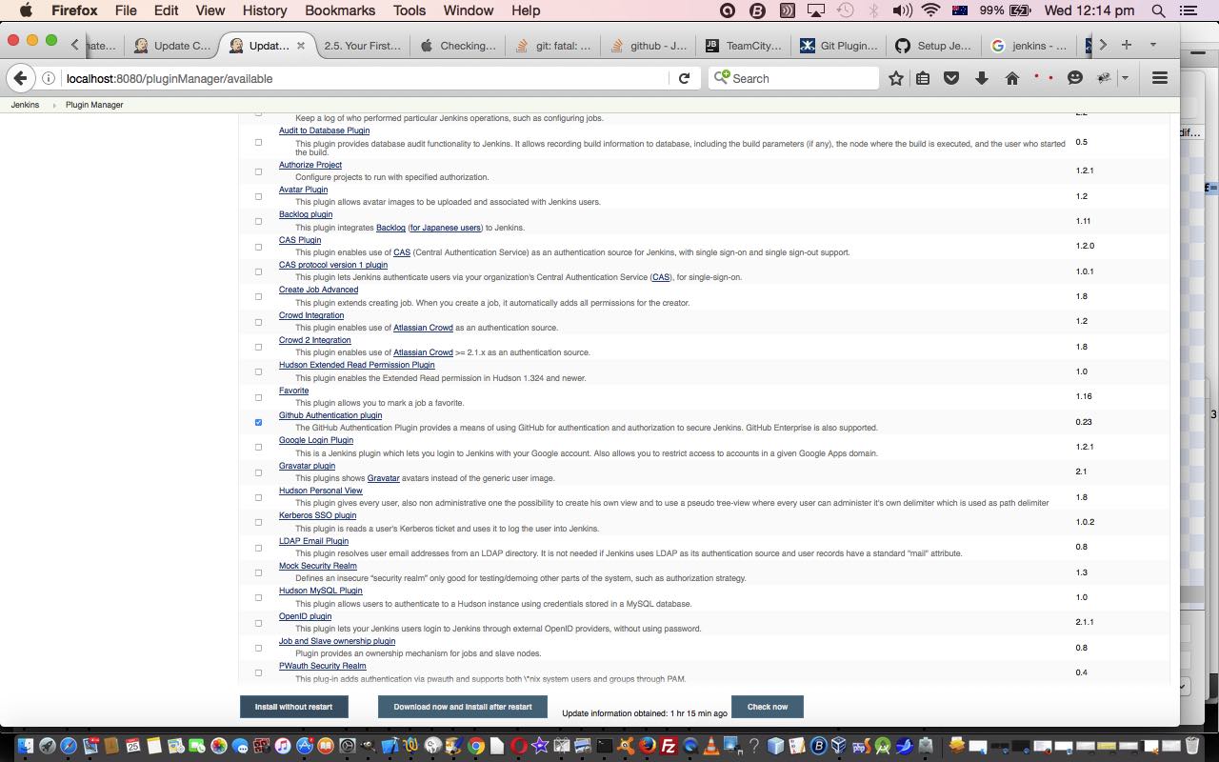Screen dimensions: 1219x762
Task: Check the Kerberos SSO plugin checkbox
Action: point(258,522)
